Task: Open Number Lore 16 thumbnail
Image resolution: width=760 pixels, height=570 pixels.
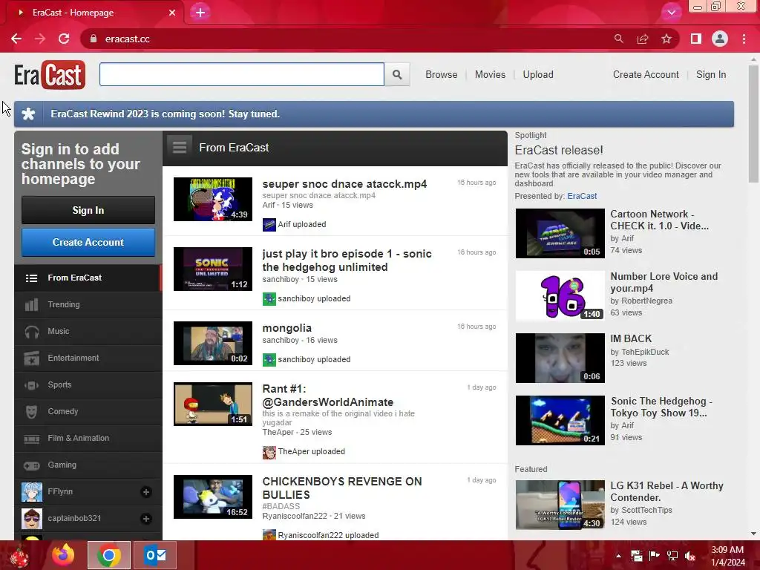Action: (x=560, y=295)
